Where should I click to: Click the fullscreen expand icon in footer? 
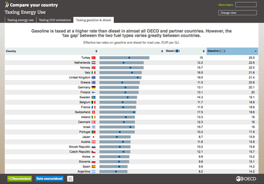(70, 178)
